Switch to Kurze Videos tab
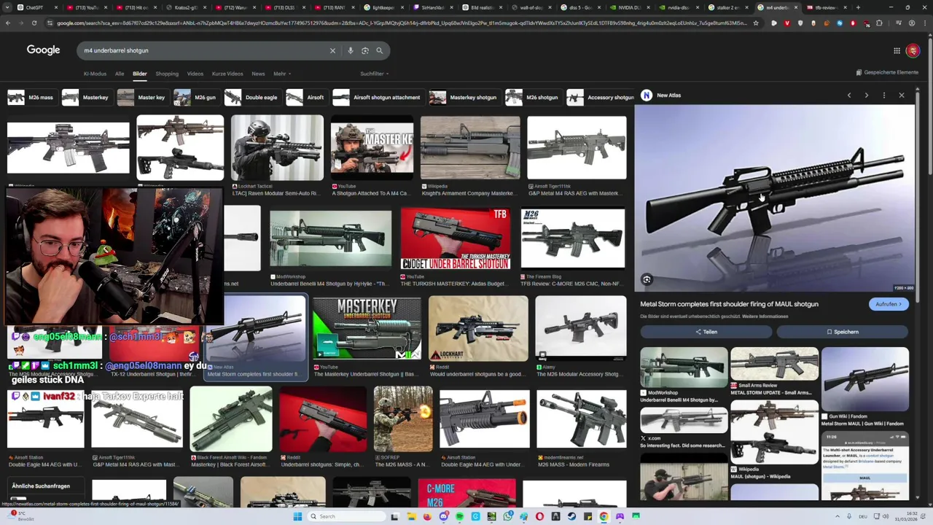This screenshot has width=933, height=525. [227, 74]
